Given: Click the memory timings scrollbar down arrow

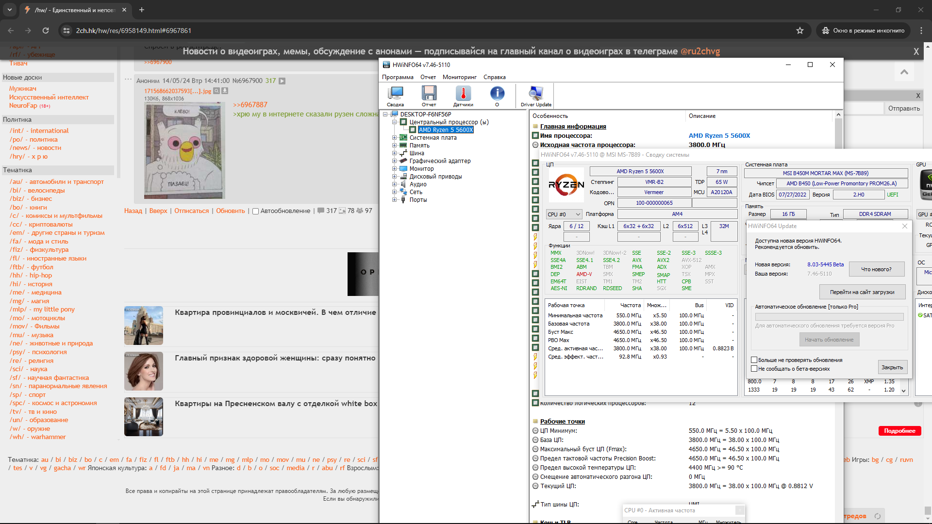Looking at the screenshot, I should pyautogui.click(x=904, y=391).
